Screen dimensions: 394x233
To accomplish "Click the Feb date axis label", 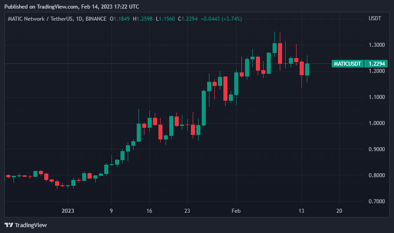I will (236, 211).
